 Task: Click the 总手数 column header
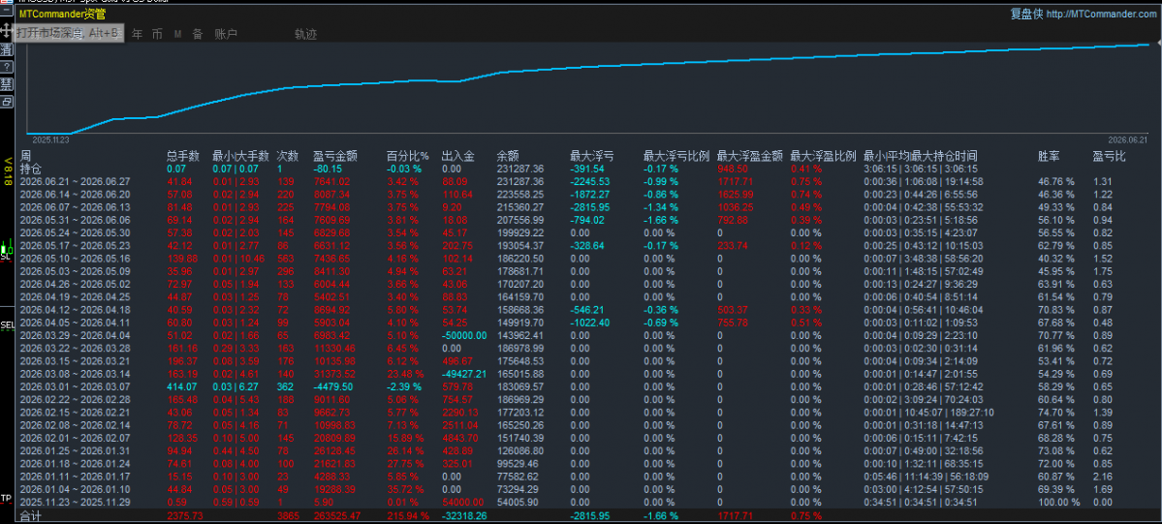coord(184,156)
